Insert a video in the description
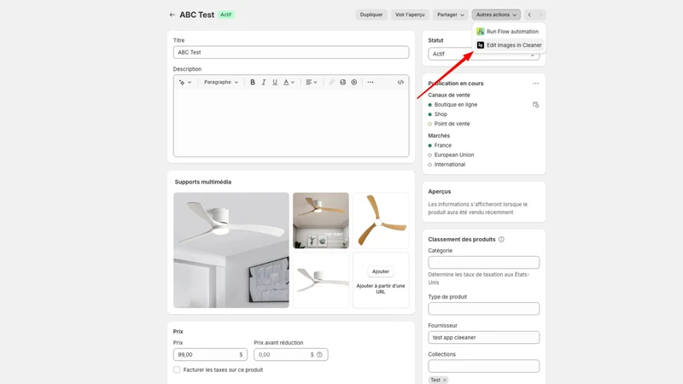 (x=354, y=82)
